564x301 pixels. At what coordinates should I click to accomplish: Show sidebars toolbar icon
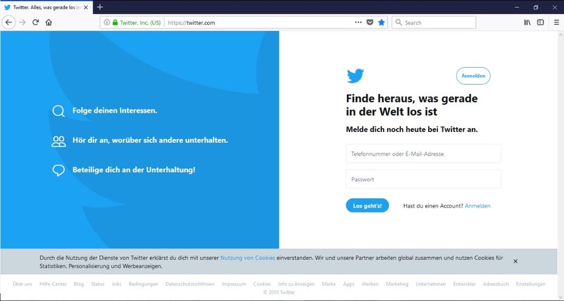[x=540, y=22]
